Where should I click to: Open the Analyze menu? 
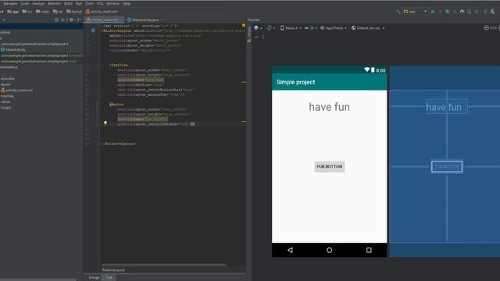pyautogui.click(x=38, y=3)
